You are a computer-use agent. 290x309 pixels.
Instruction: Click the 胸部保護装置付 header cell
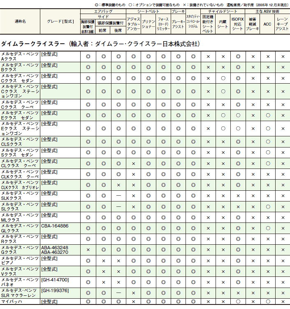[x=88, y=27]
